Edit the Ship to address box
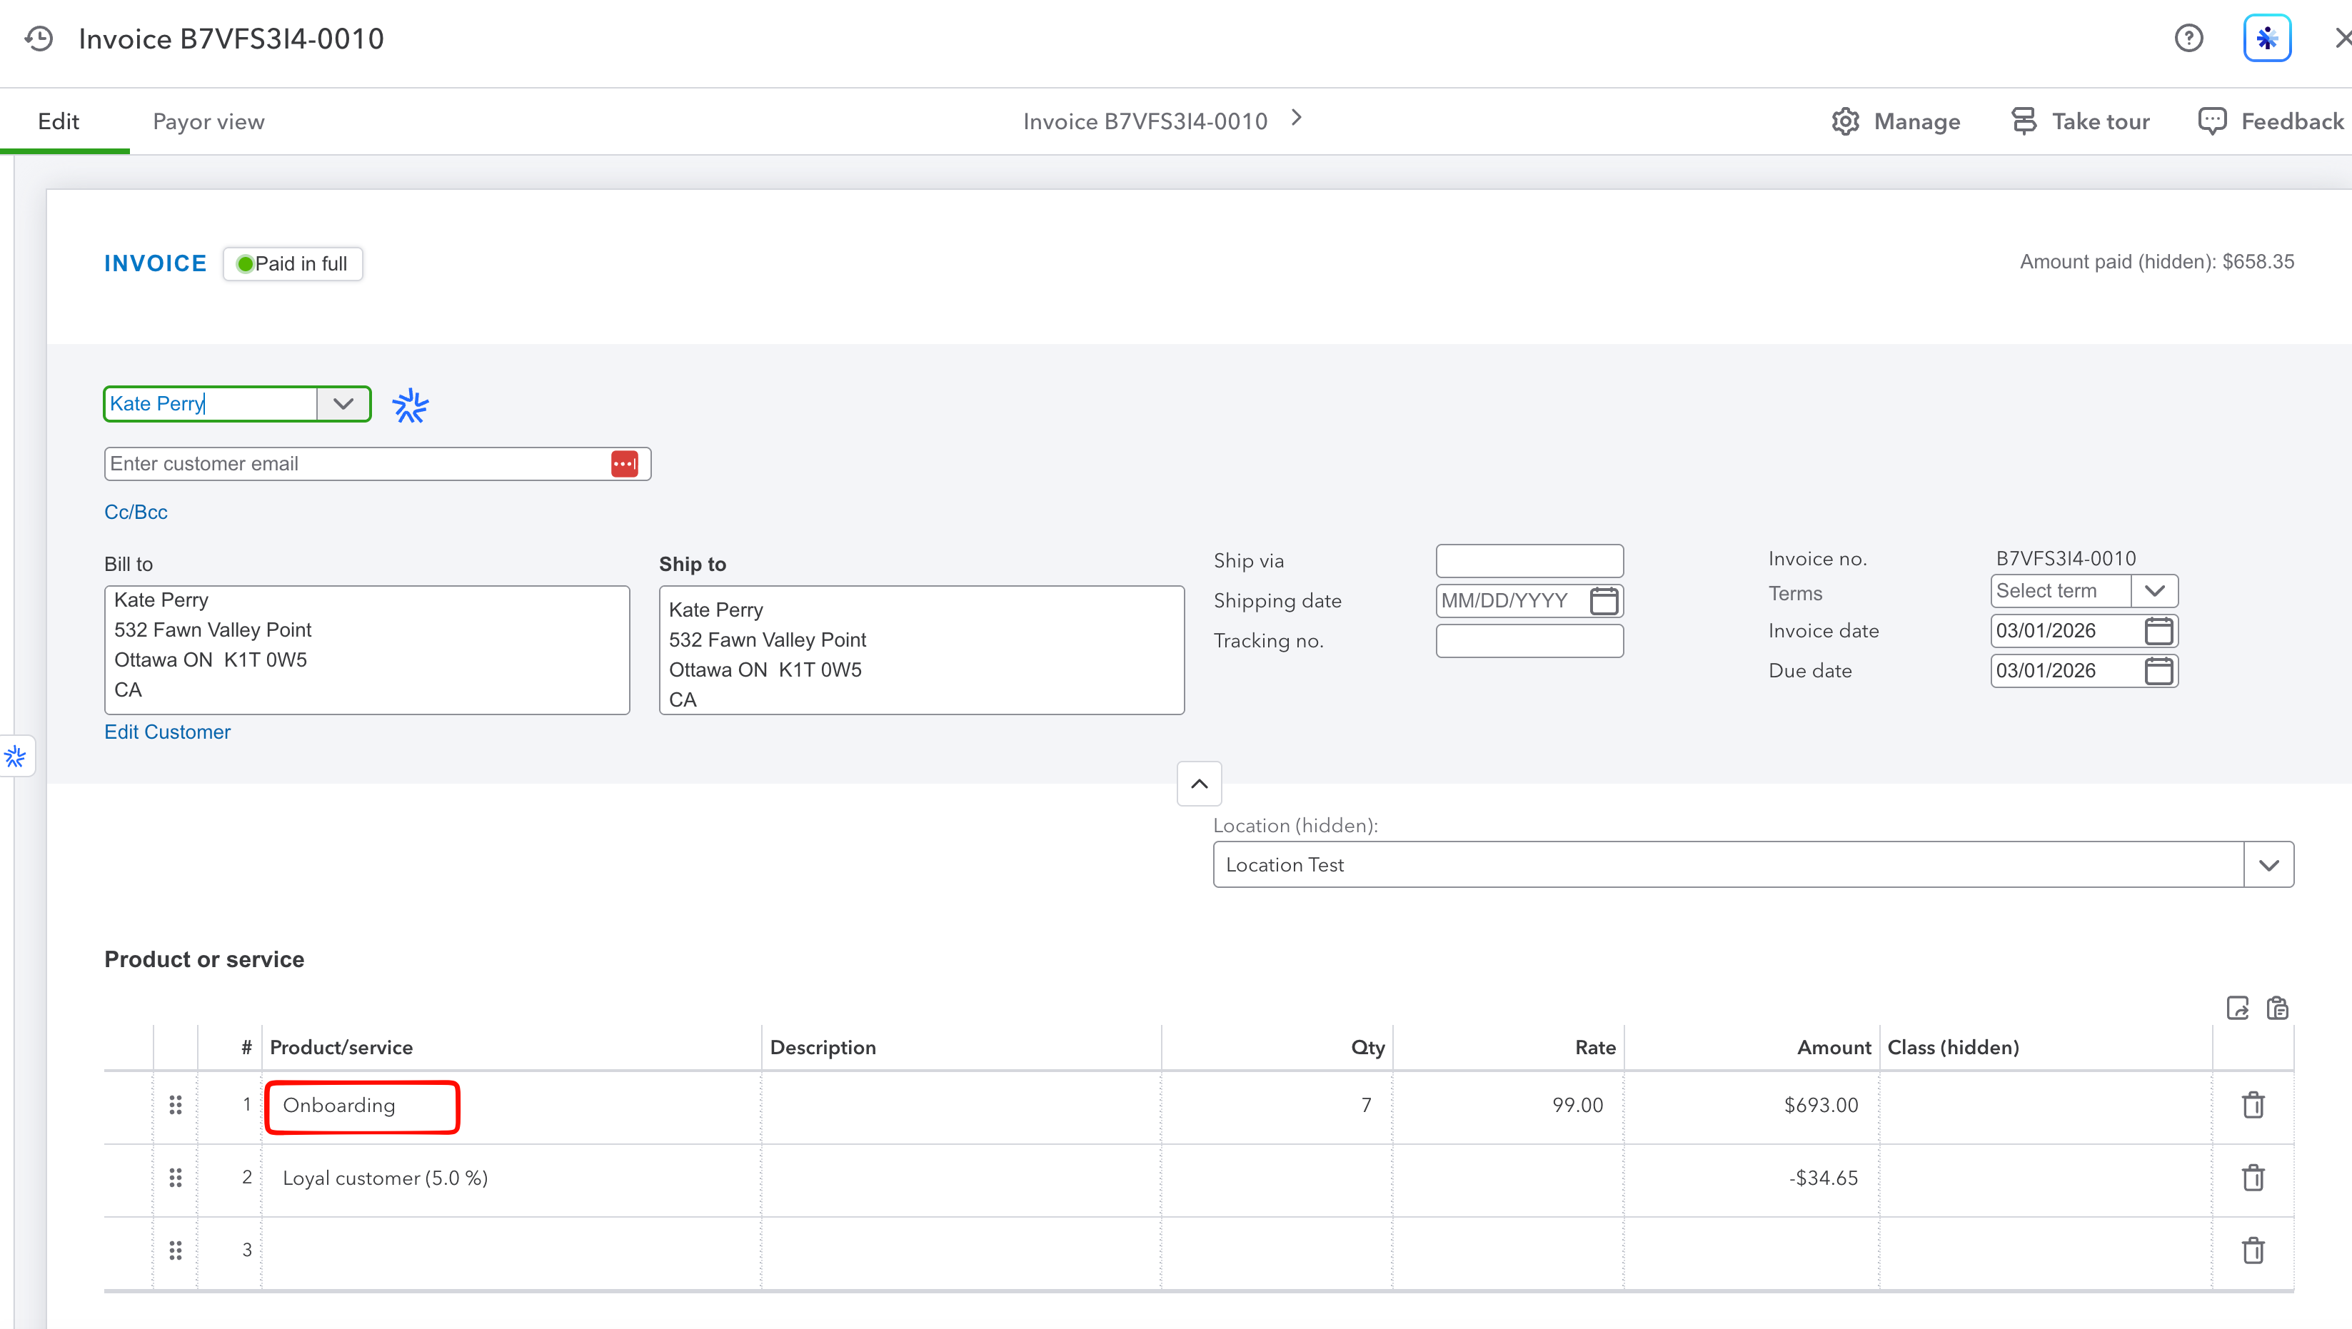The image size is (2352, 1329). 923,650
